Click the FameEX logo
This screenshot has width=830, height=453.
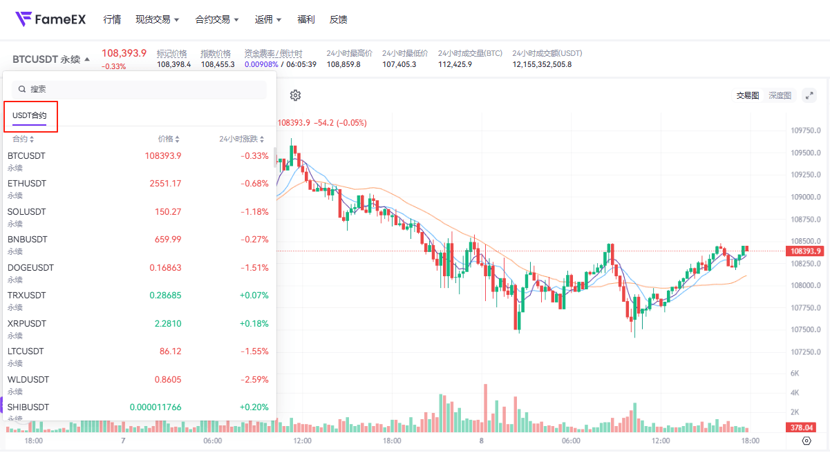[x=50, y=19]
